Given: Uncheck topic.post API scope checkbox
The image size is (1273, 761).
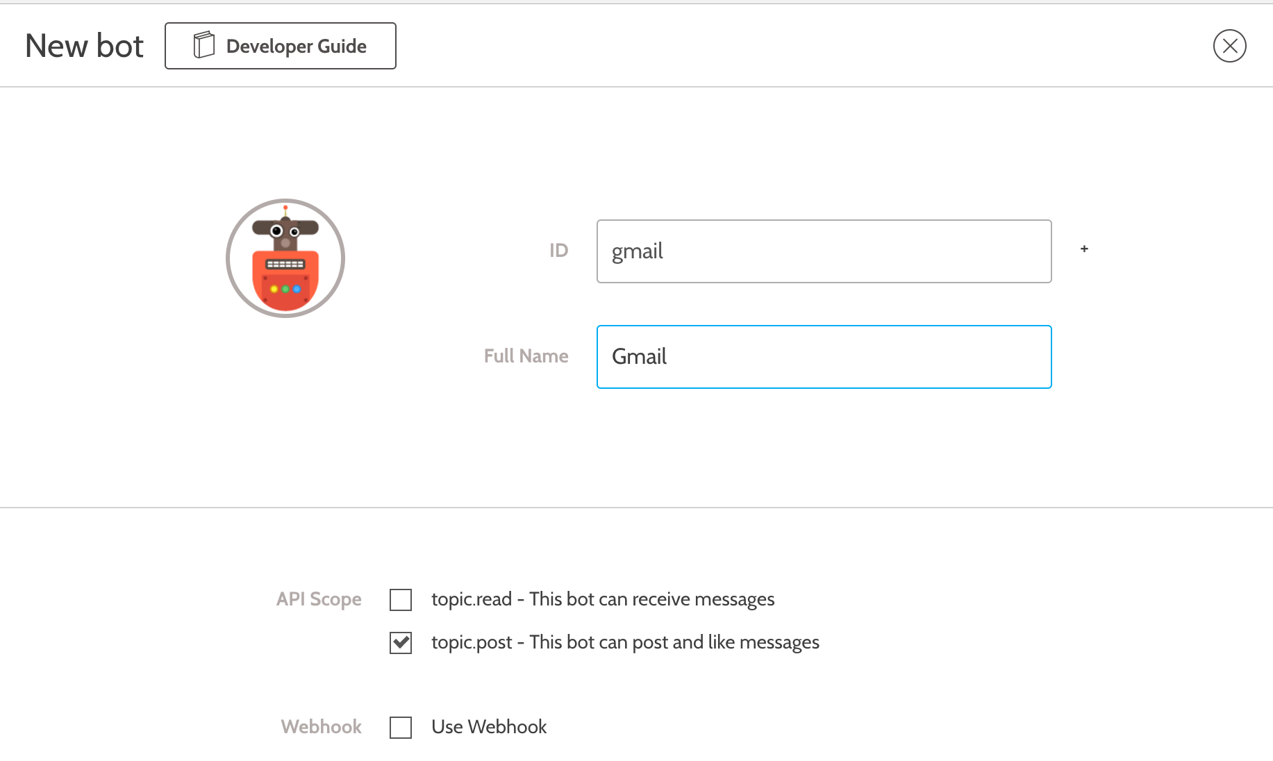Looking at the screenshot, I should 401,643.
